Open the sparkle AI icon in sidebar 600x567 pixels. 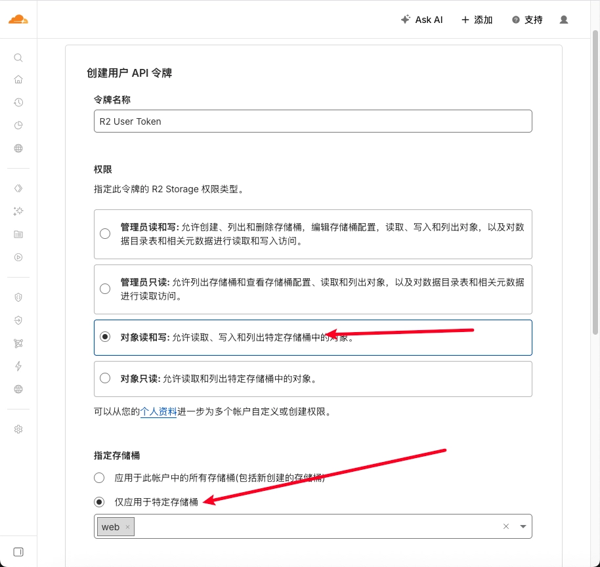[x=18, y=211]
